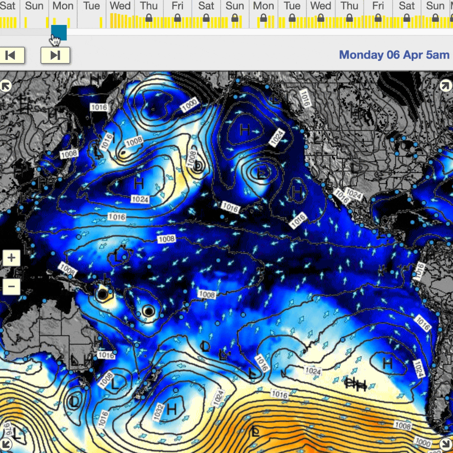Jump to the first Sun on the timeline
453x453 pixels.
click(x=34, y=6)
